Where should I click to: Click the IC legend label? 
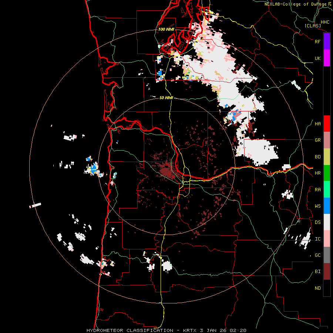(x=317, y=239)
